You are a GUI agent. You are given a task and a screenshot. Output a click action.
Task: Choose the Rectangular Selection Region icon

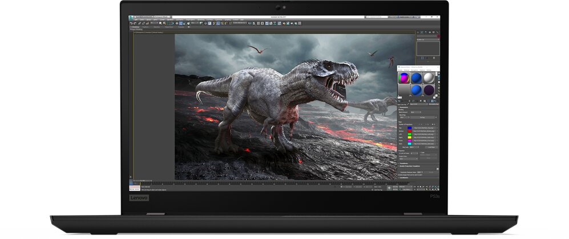click(168, 23)
